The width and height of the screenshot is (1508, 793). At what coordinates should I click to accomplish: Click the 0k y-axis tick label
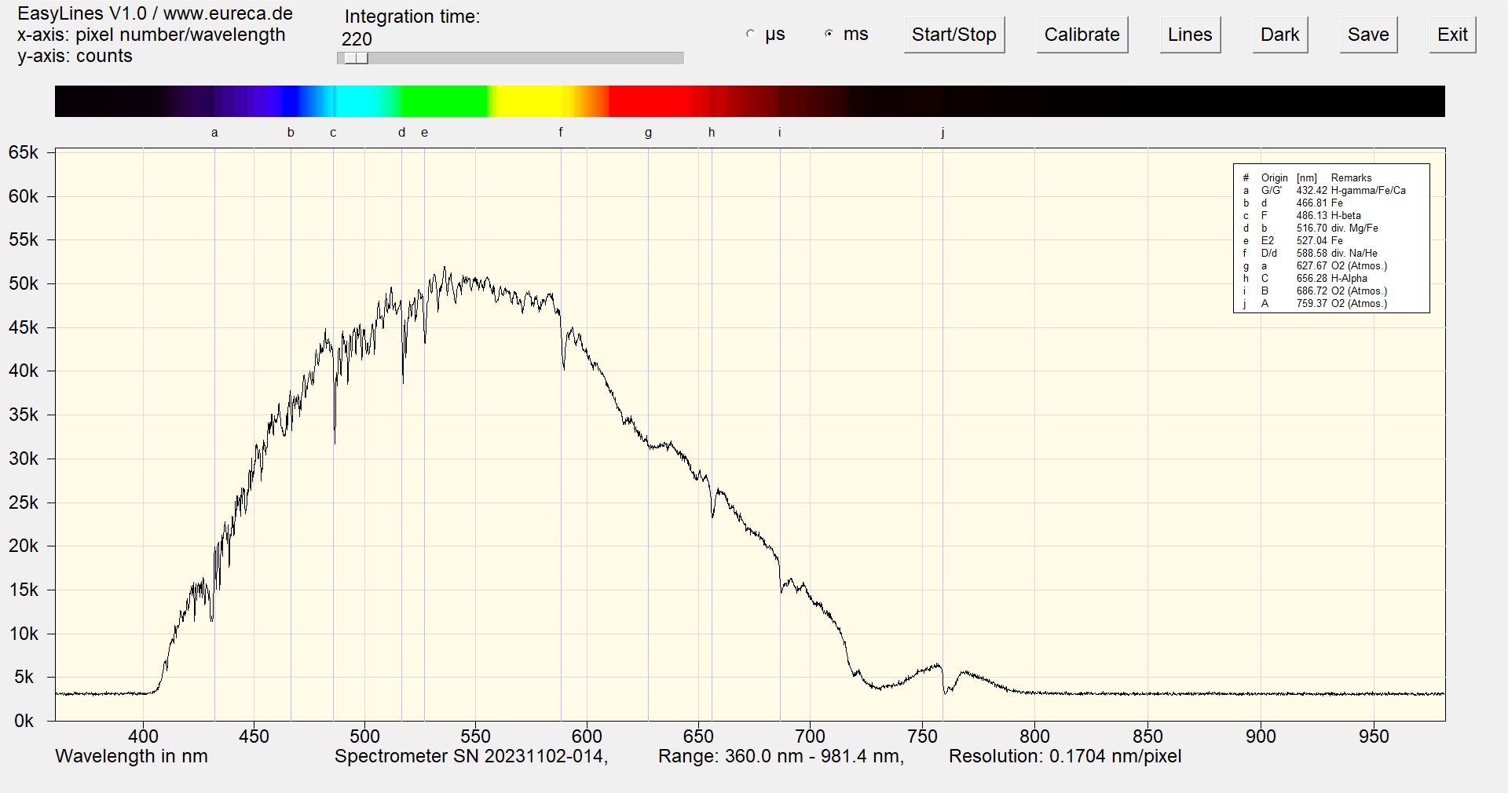point(24,721)
